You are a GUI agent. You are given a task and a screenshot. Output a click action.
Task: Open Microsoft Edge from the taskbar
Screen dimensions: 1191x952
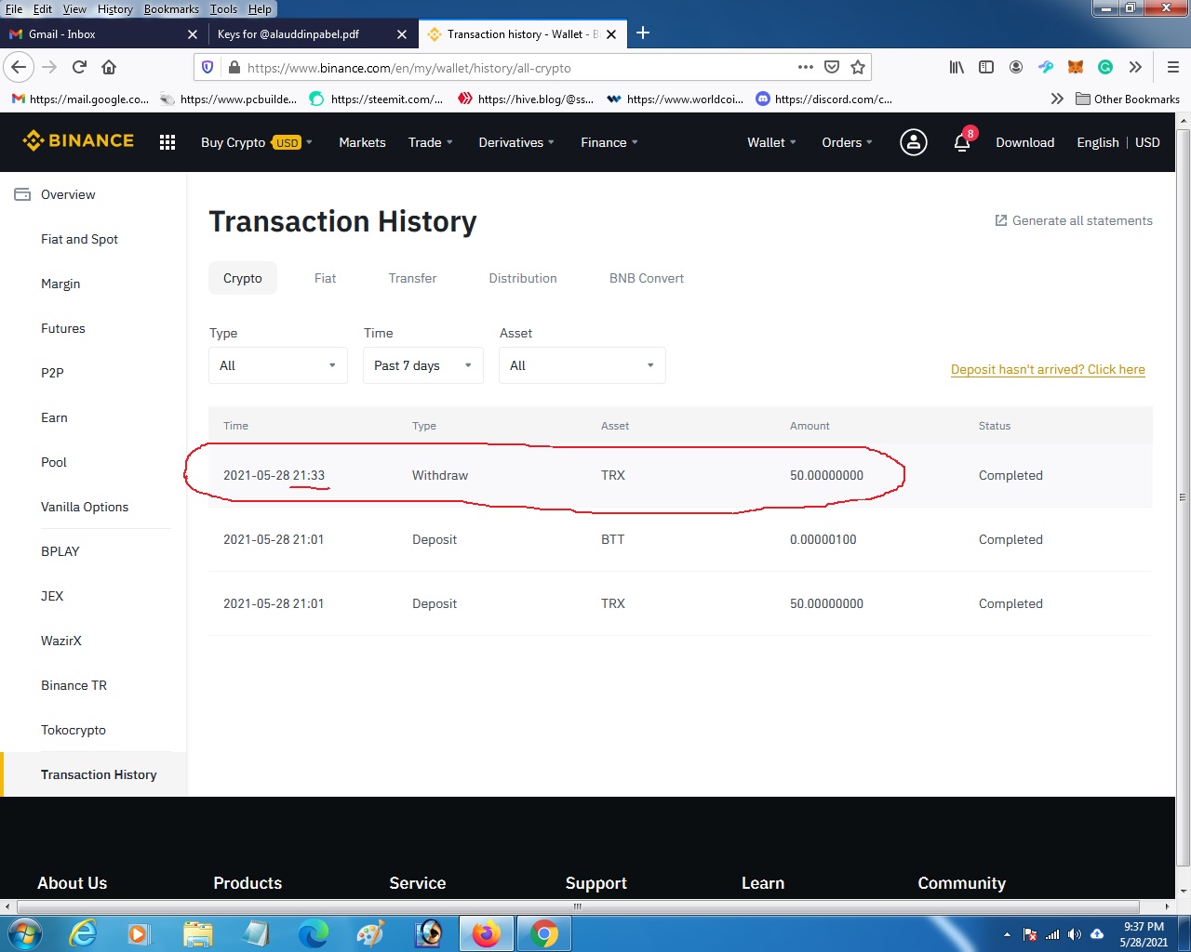coord(313,933)
